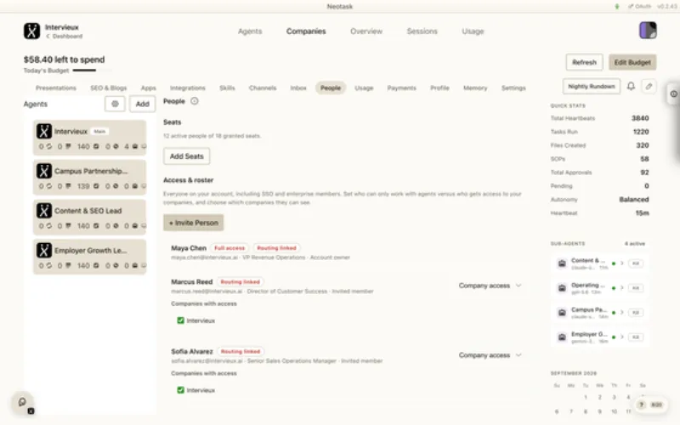Image resolution: width=680 pixels, height=425 pixels.
Task: Click the 4 active sub-agents label
Action: pyautogui.click(x=634, y=244)
